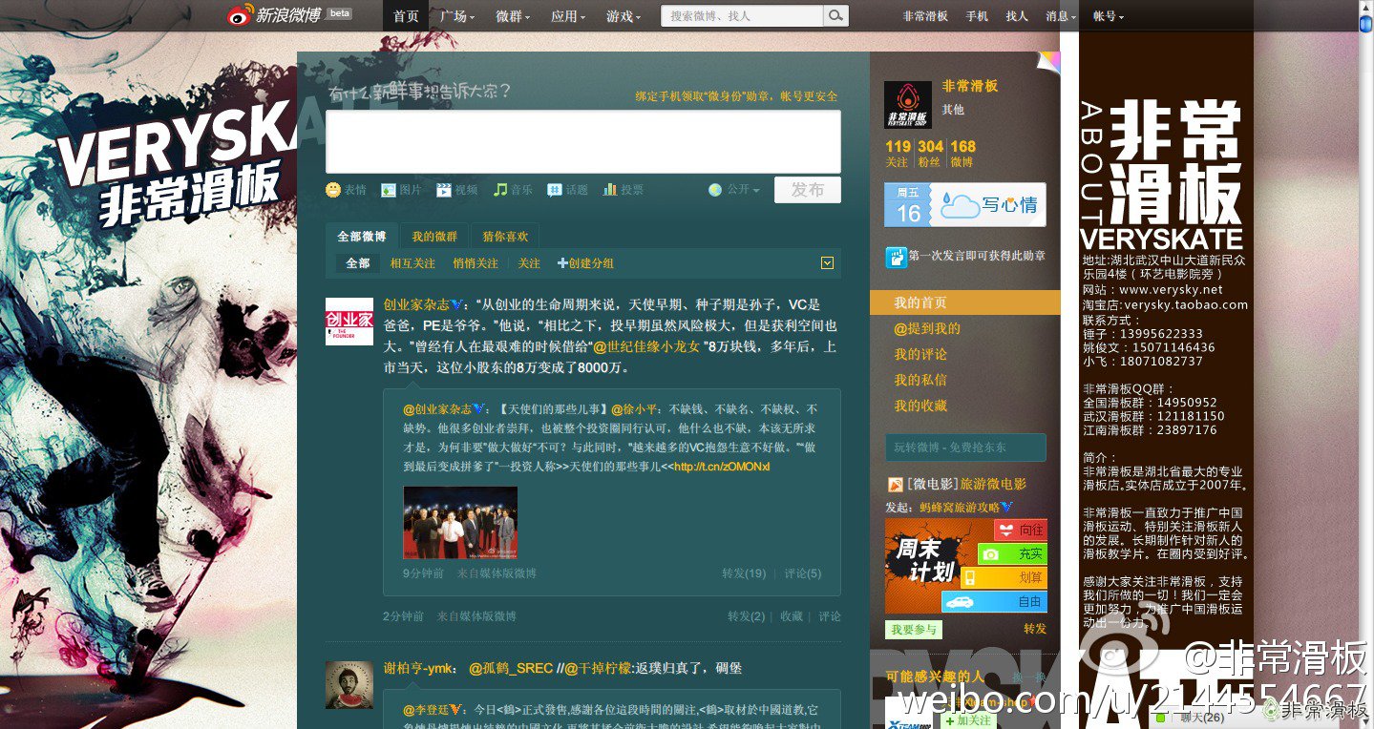Viewport: 1374px width, 729px height.
Task: Open 谢柏亨-ymk avatar
Action: [x=349, y=685]
